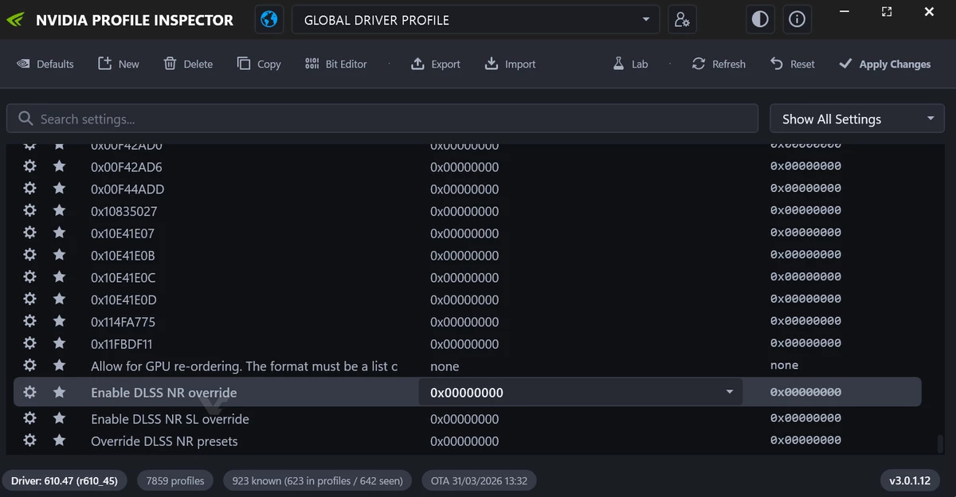
Task: Reset the settings via Reset button
Action: (x=793, y=64)
